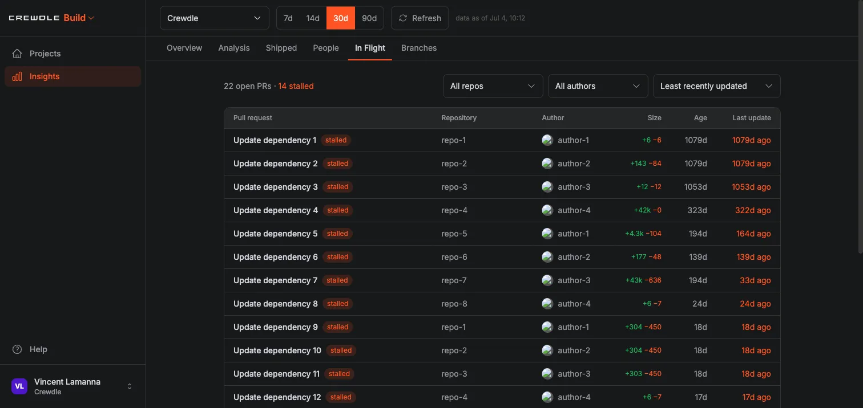Viewport: 863px width, 408px height.
Task: Open the Update dependency 7 pull request
Action: tap(275, 280)
